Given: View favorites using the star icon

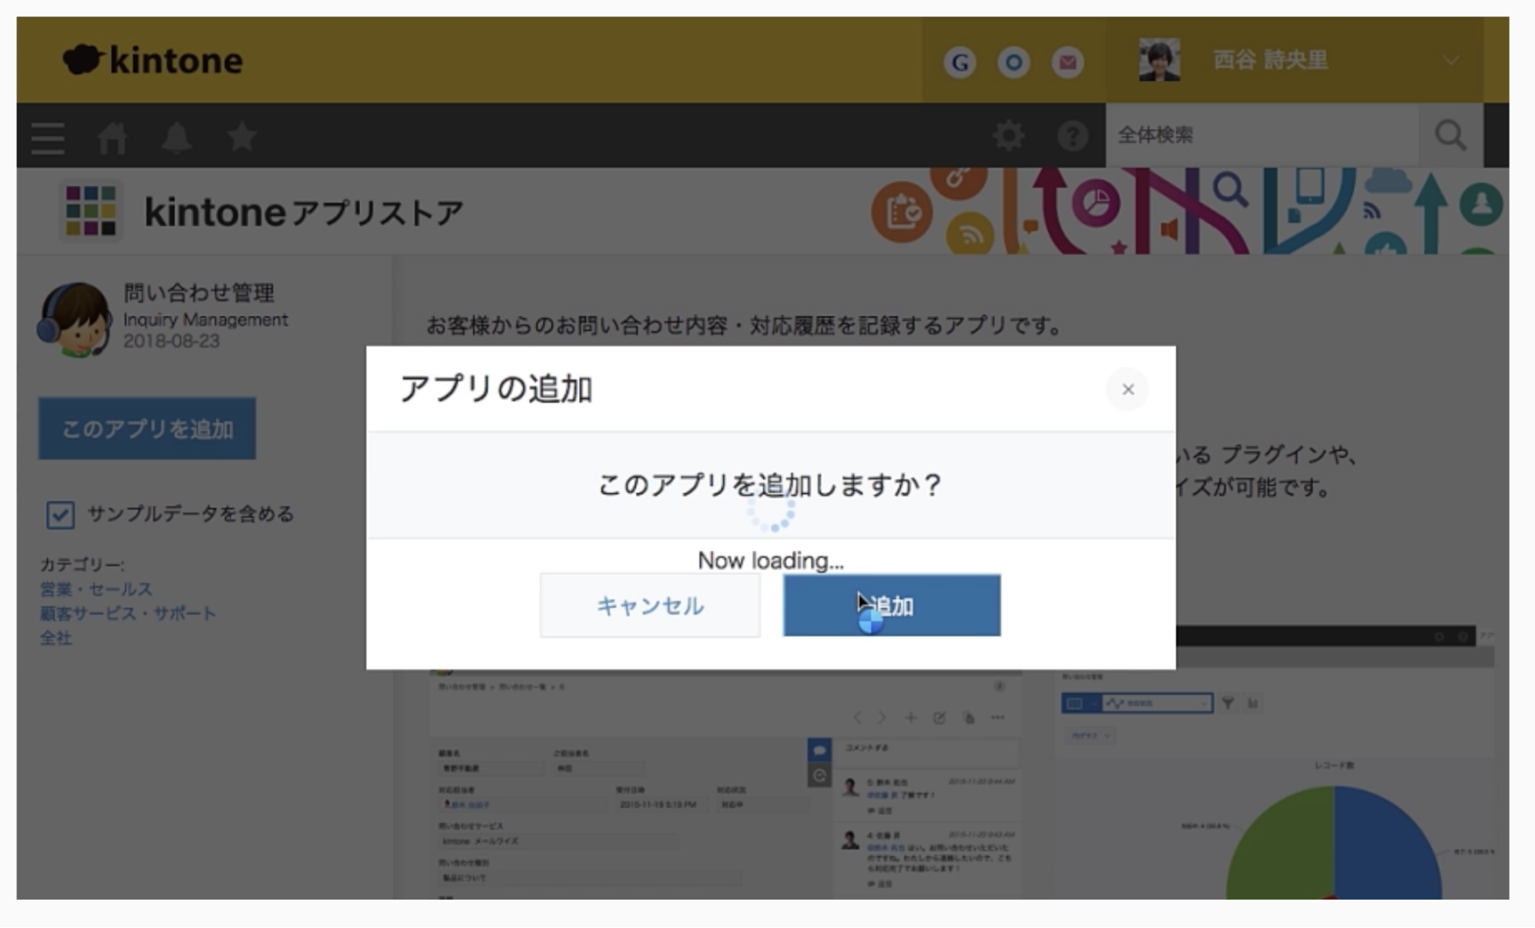Looking at the screenshot, I should pyautogui.click(x=240, y=137).
